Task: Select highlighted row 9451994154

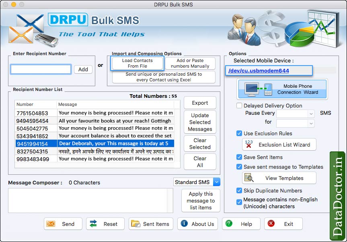Action: [94, 144]
